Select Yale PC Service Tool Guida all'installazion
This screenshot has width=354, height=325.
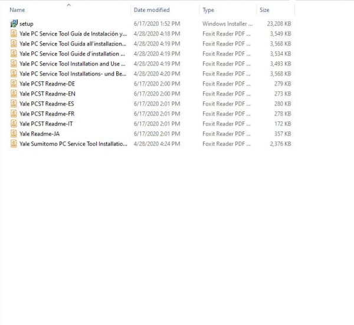[73, 44]
